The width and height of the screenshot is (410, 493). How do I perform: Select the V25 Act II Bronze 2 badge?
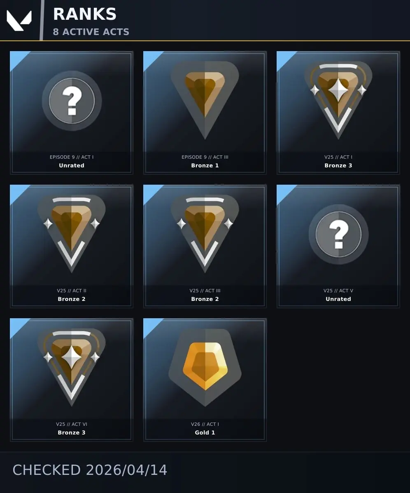click(72, 234)
